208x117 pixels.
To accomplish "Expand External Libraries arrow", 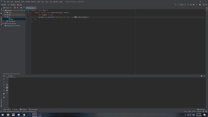I will point(3,23).
